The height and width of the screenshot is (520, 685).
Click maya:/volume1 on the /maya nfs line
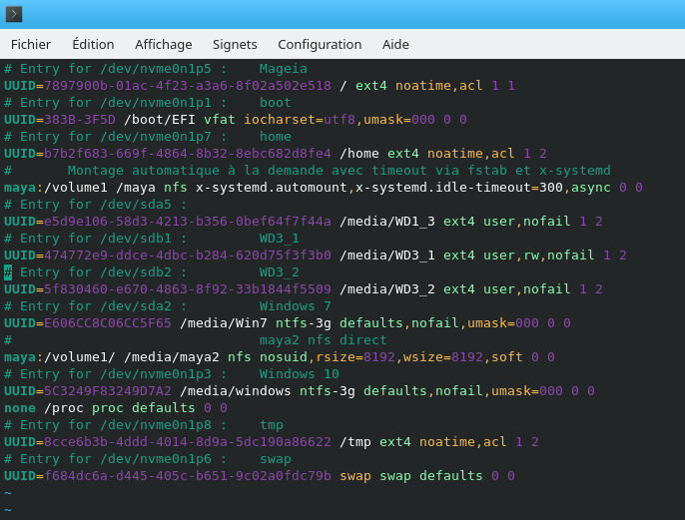[56, 188]
